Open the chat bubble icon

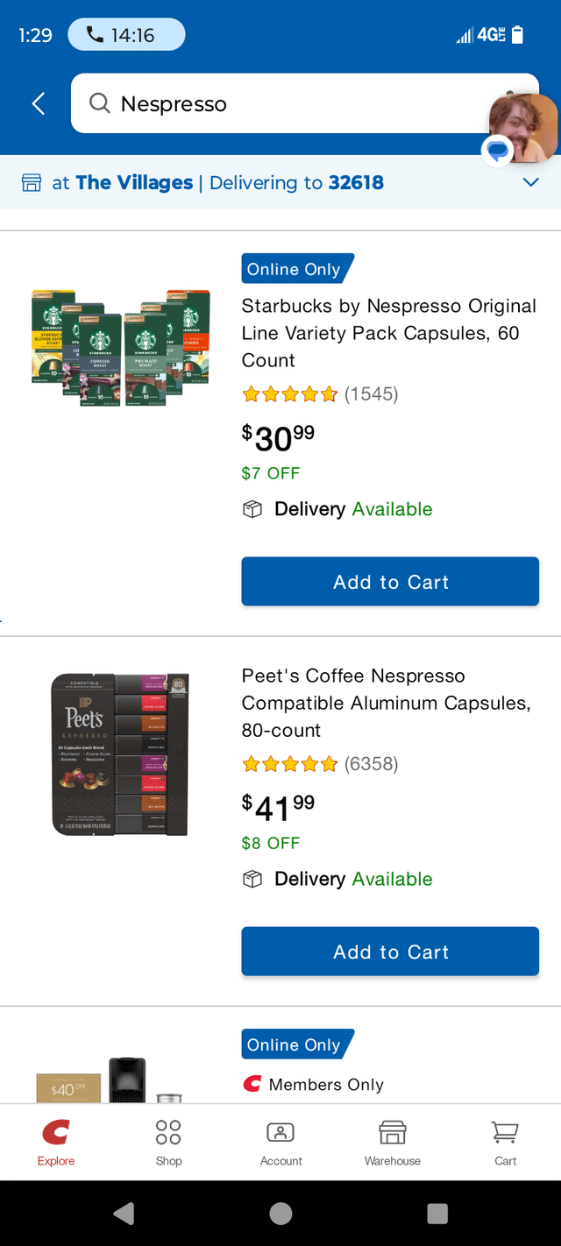(497, 152)
